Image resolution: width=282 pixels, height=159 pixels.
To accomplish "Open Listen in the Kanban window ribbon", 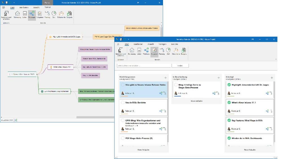I will coord(139,51).
